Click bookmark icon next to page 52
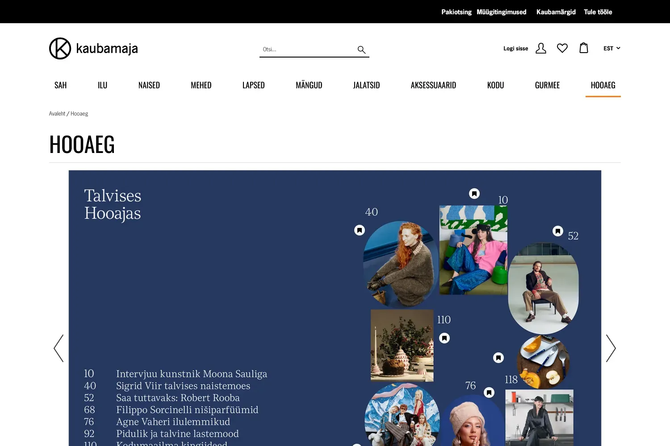 558,231
